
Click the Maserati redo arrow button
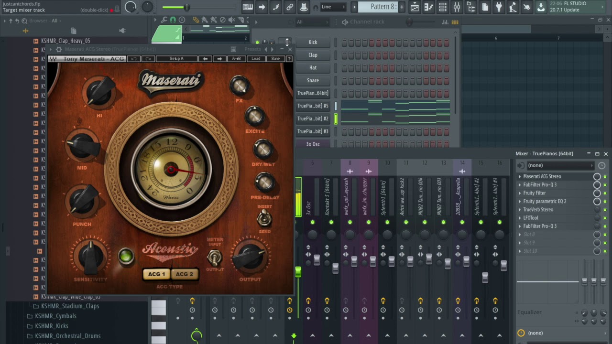click(x=148, y=59)
